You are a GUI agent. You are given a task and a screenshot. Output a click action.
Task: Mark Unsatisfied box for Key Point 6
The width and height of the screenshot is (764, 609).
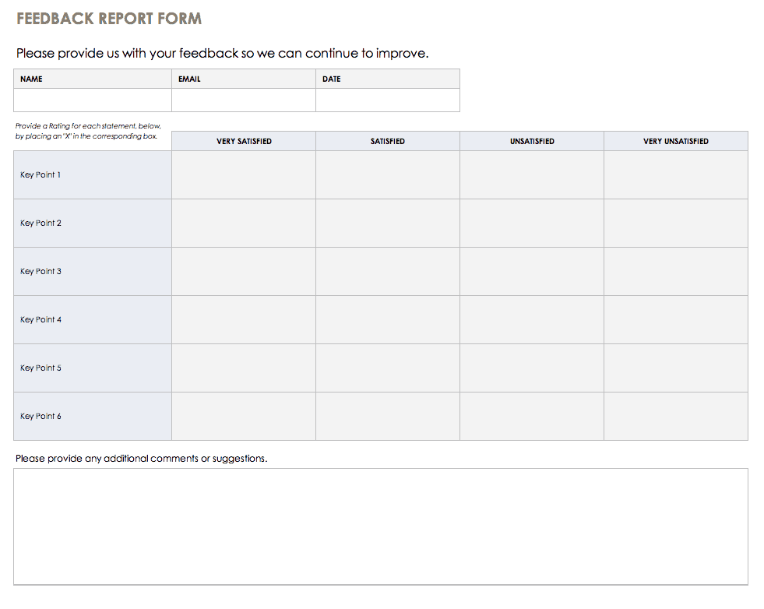tap(531, 417)
